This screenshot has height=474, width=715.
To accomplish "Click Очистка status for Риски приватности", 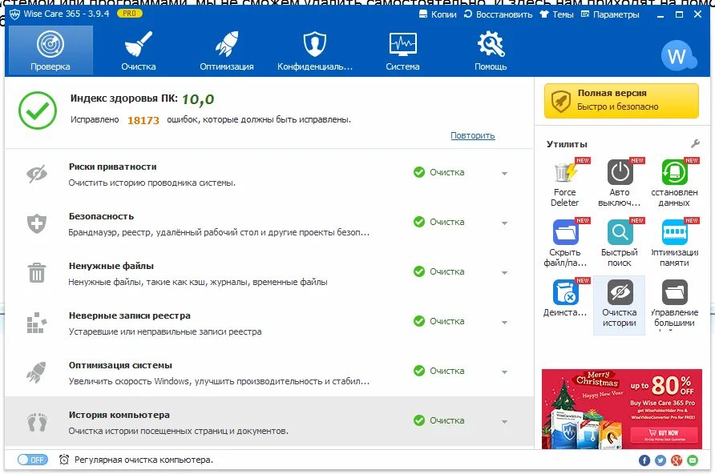I will point(439,172).
